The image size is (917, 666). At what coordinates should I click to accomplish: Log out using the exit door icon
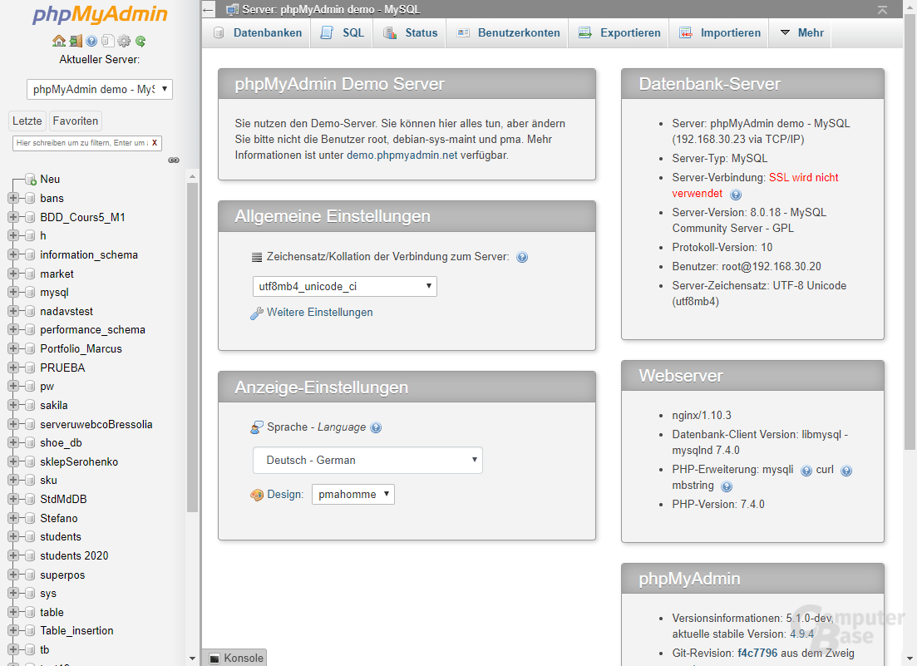(76, 41)
